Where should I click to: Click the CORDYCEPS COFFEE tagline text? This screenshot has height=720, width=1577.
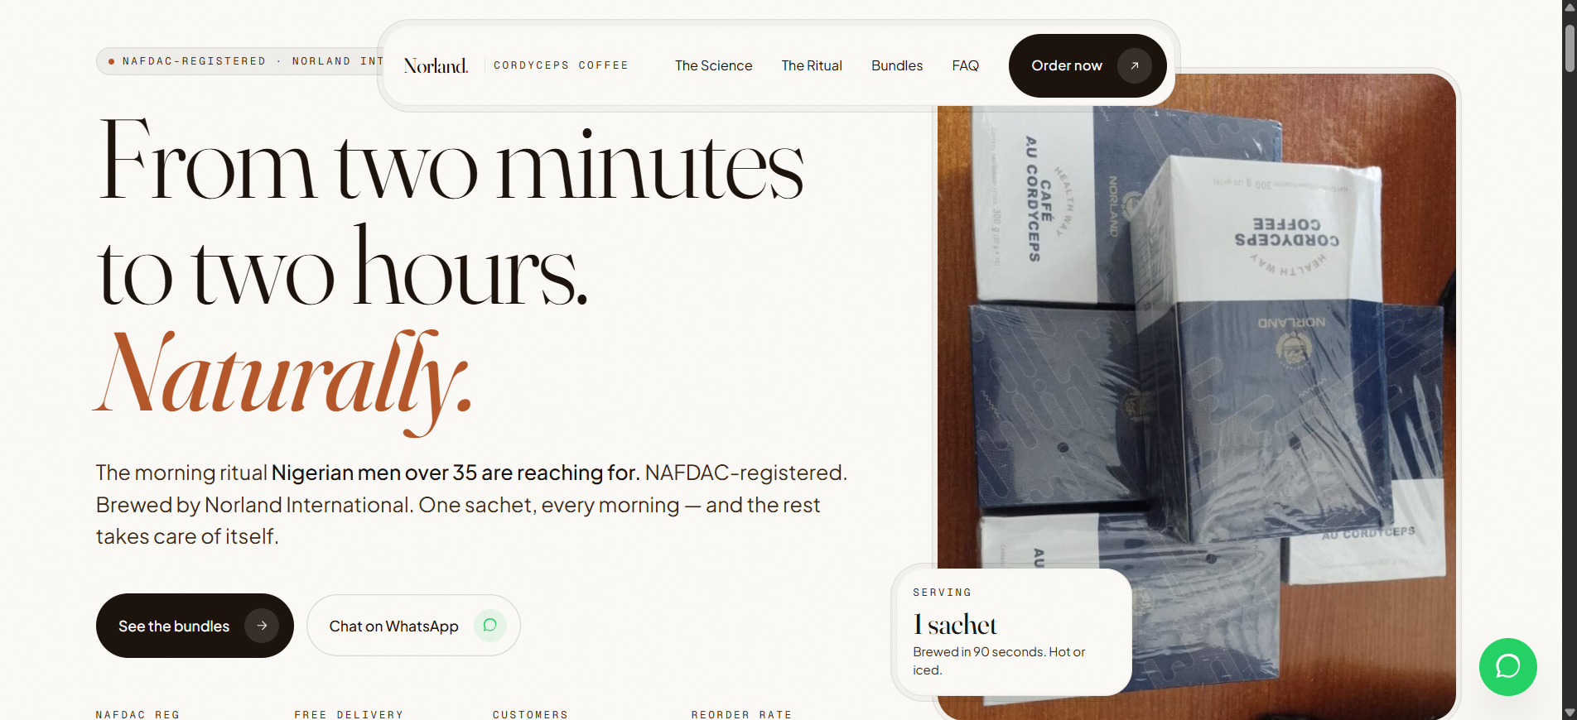[561, 65]
